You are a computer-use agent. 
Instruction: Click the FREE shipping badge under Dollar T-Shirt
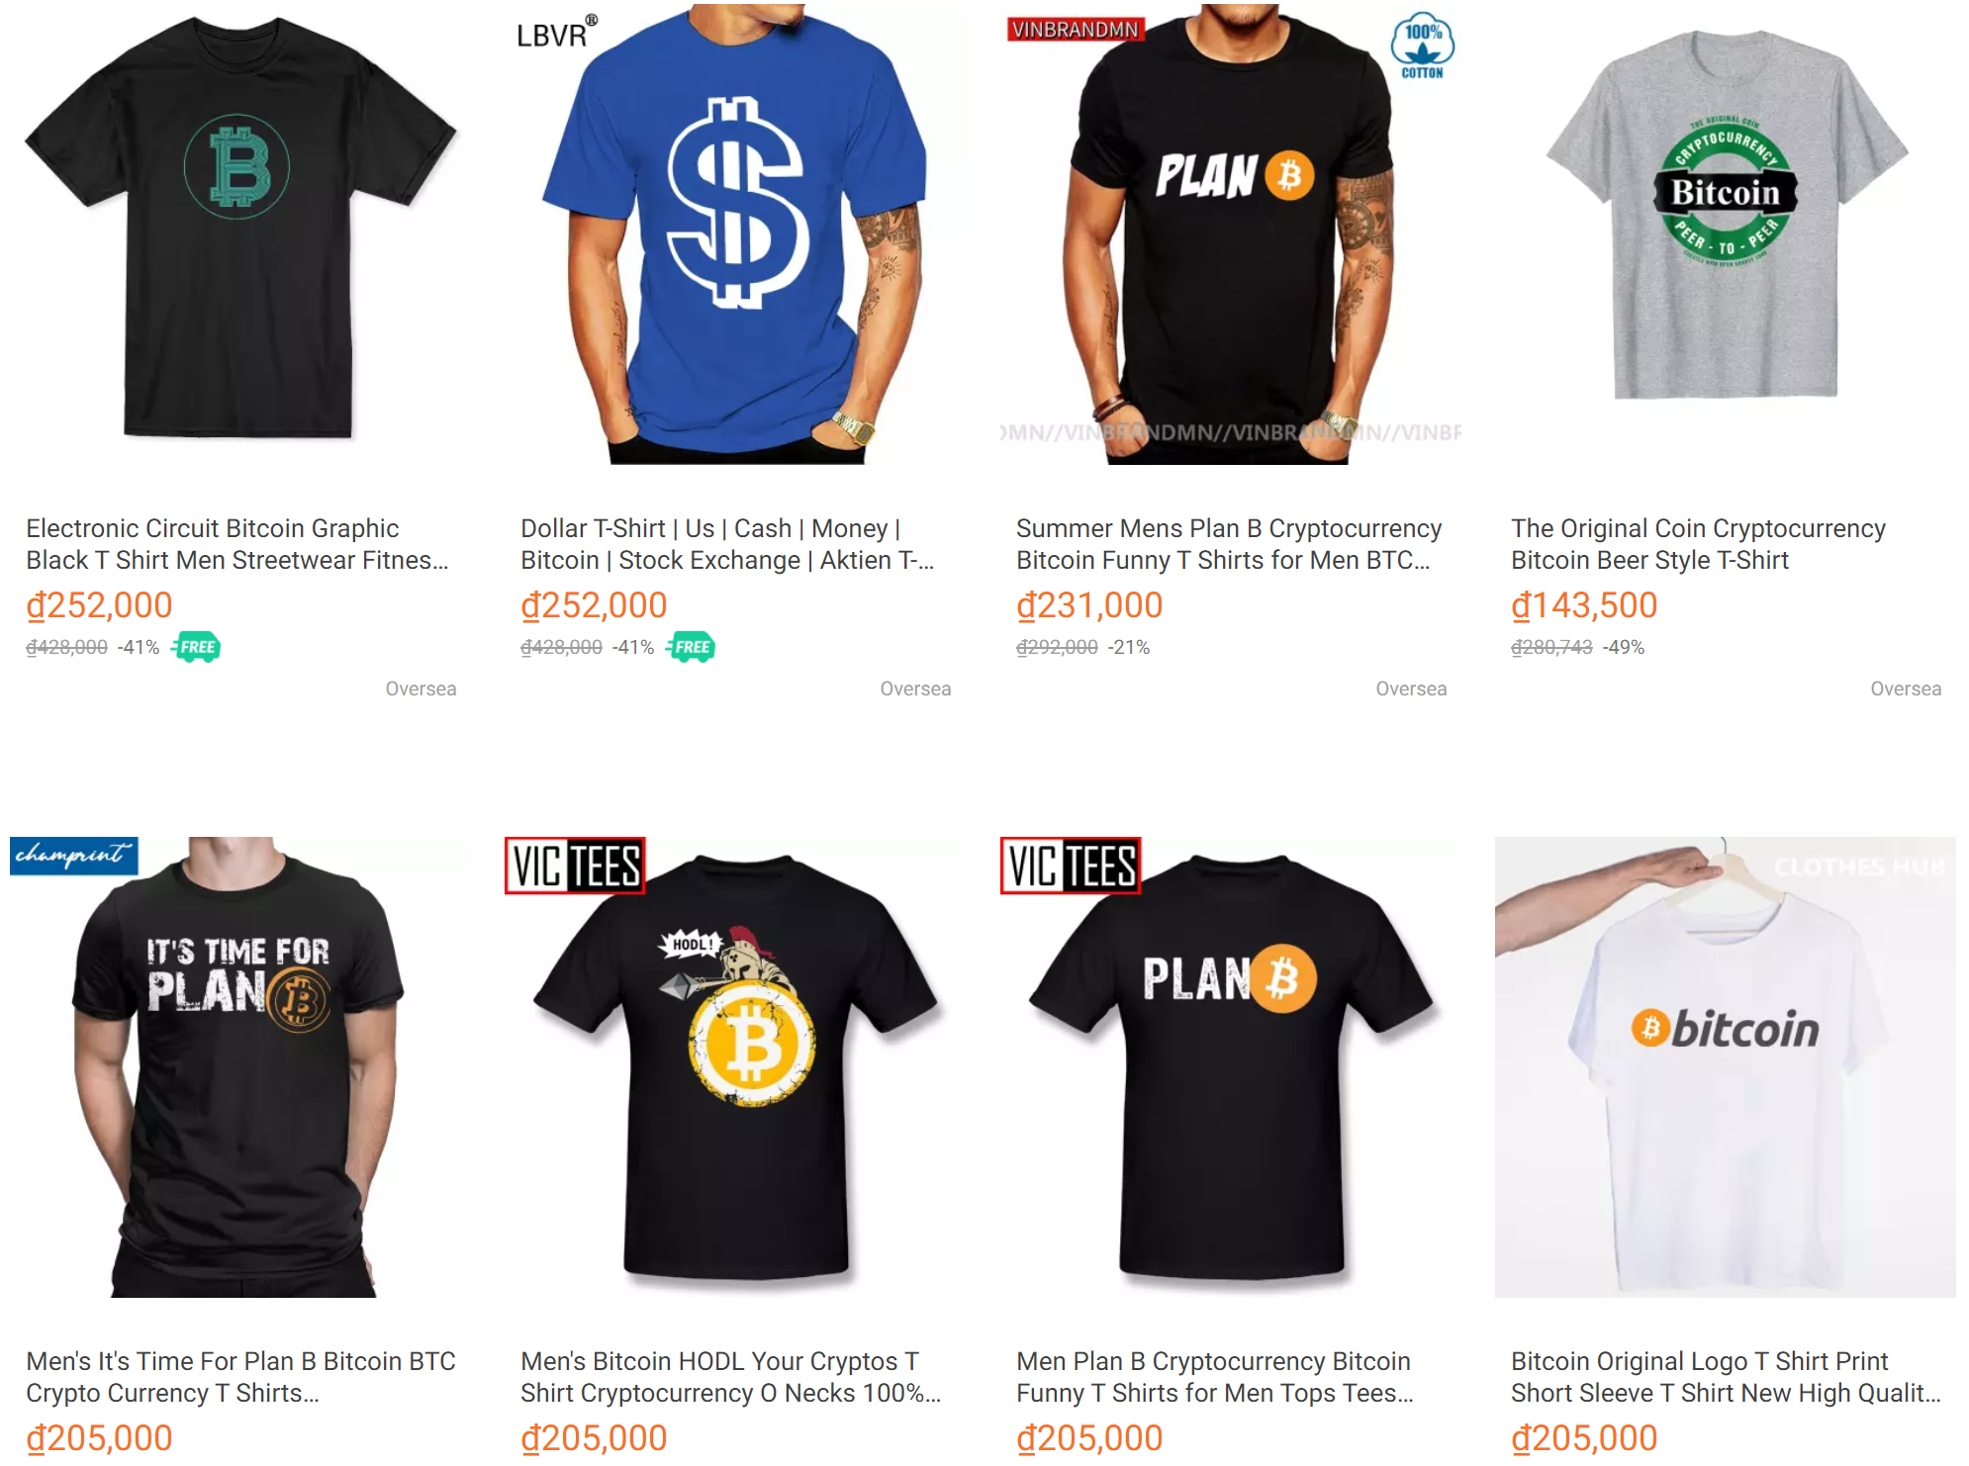point(691,647)
